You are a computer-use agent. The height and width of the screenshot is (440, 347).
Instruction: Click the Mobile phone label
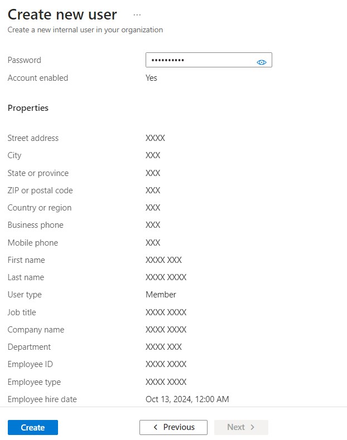tap(33, 243)
